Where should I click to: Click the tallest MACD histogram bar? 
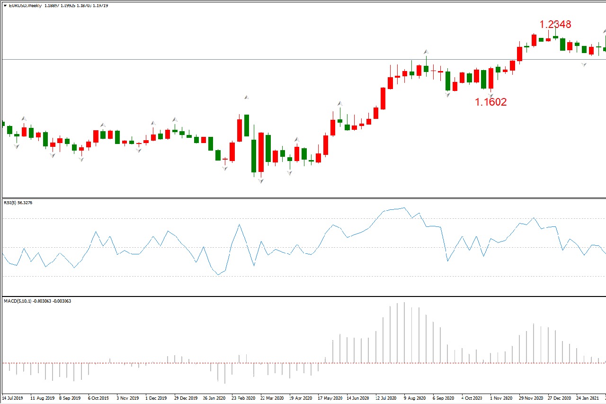(404, 332)
